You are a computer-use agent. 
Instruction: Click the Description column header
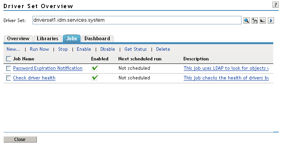(196, 59)
